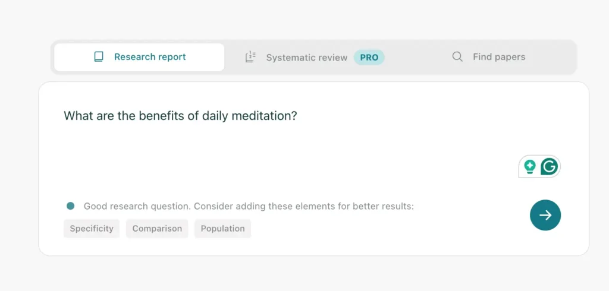
Task: Click the white arrow in the submit circle
Action: point(545,216)
